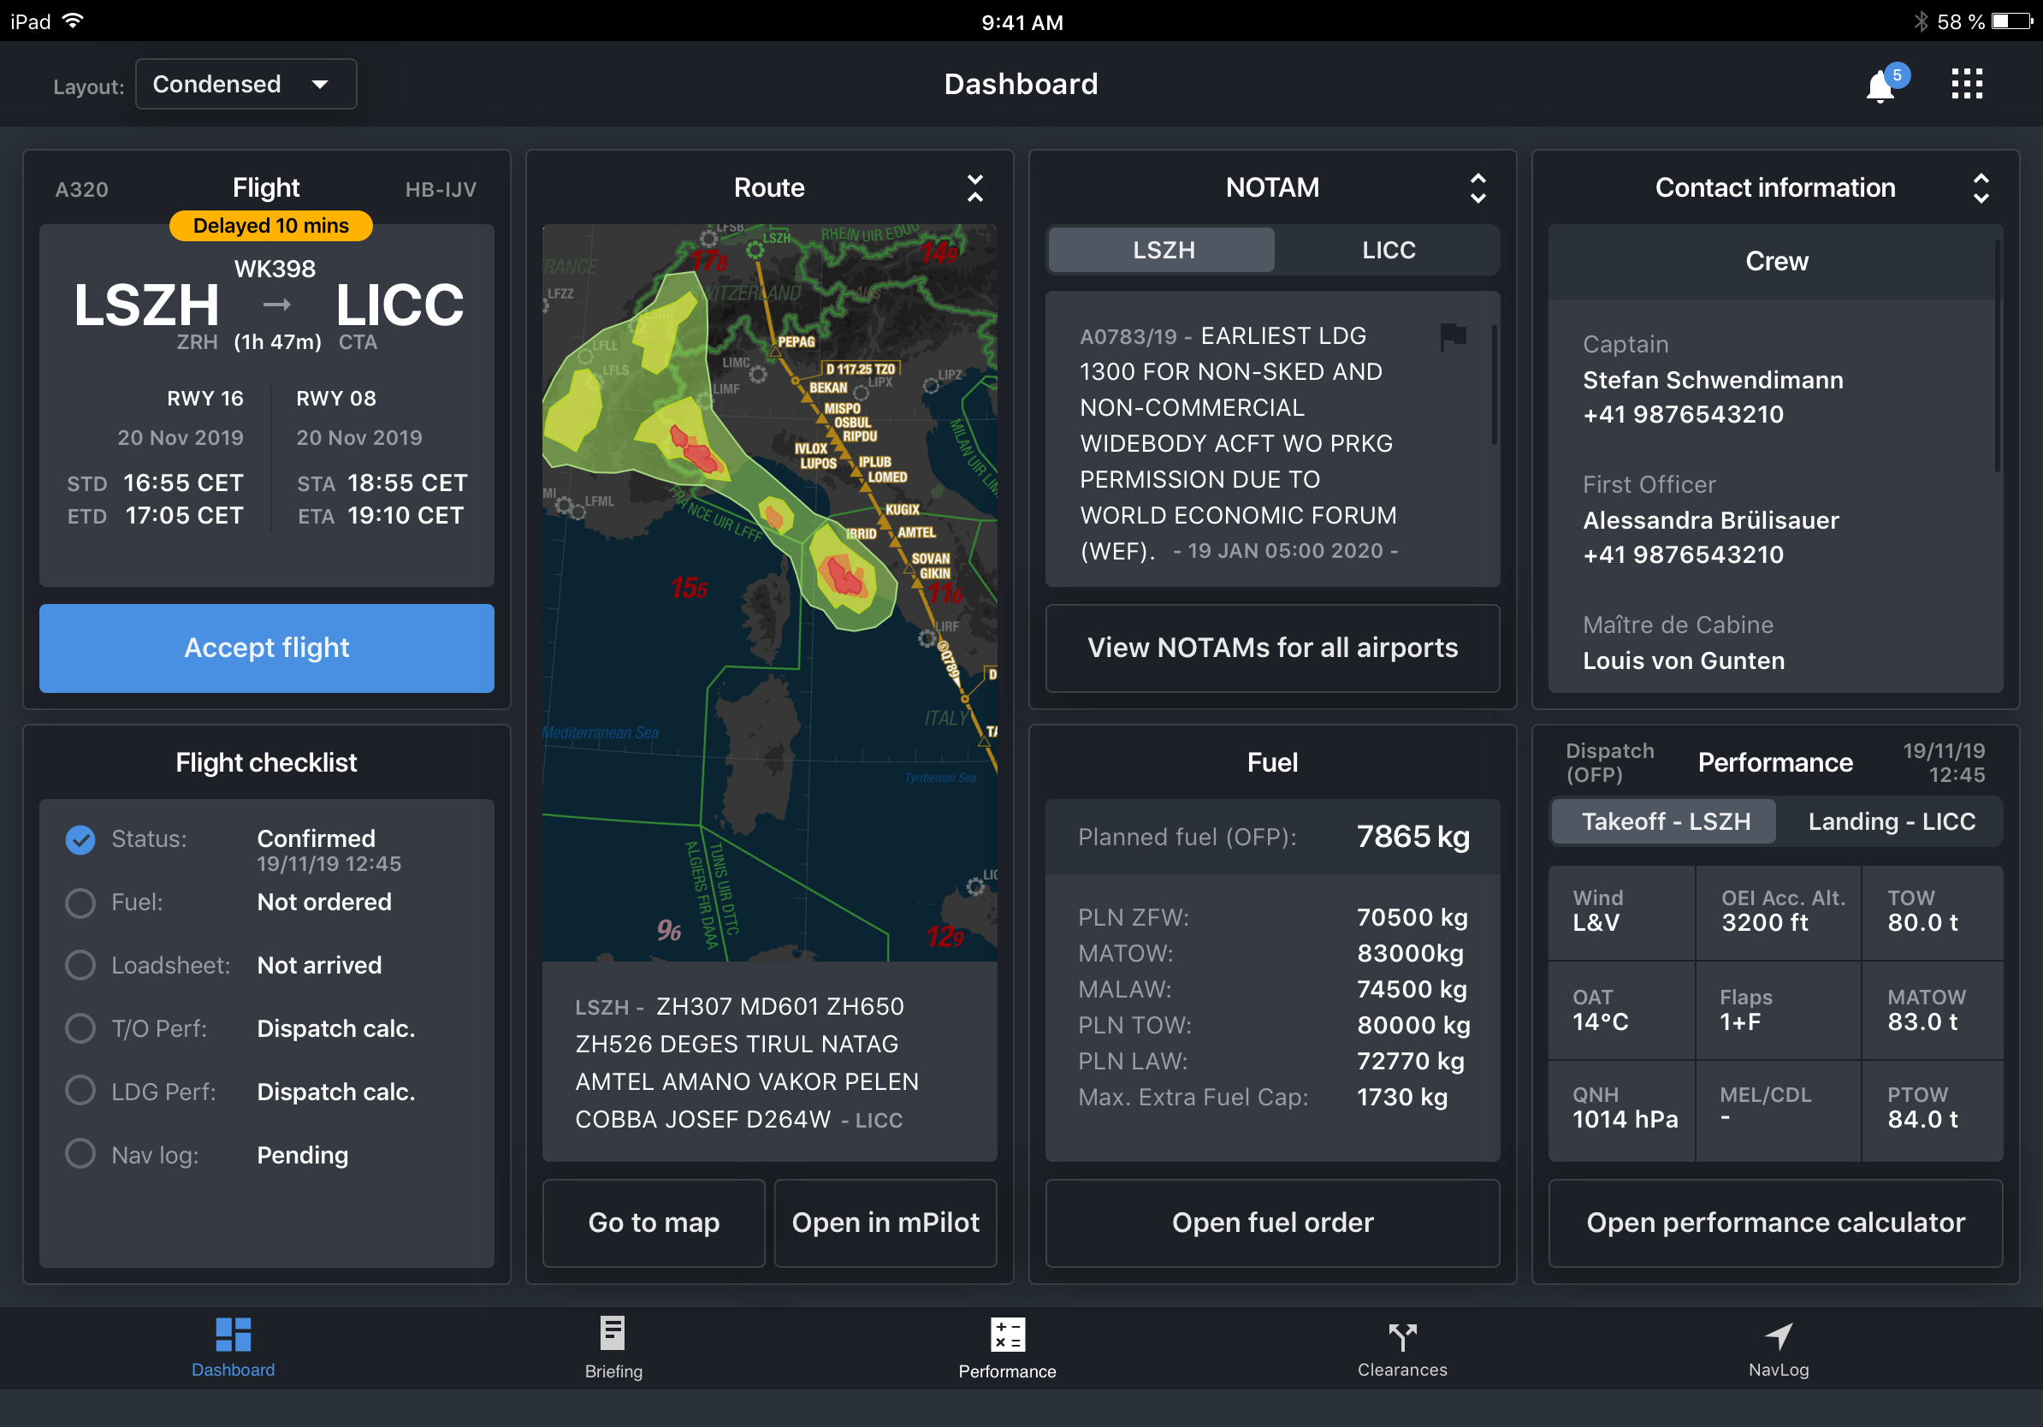Open the Condensed layout dropdown
The height and width of the screenshot is (1427, 2043).
246,85
